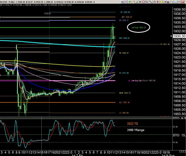Click the 'YH 1927.49' label
Viewport: 186px width, 156px height.
[165, 44]
